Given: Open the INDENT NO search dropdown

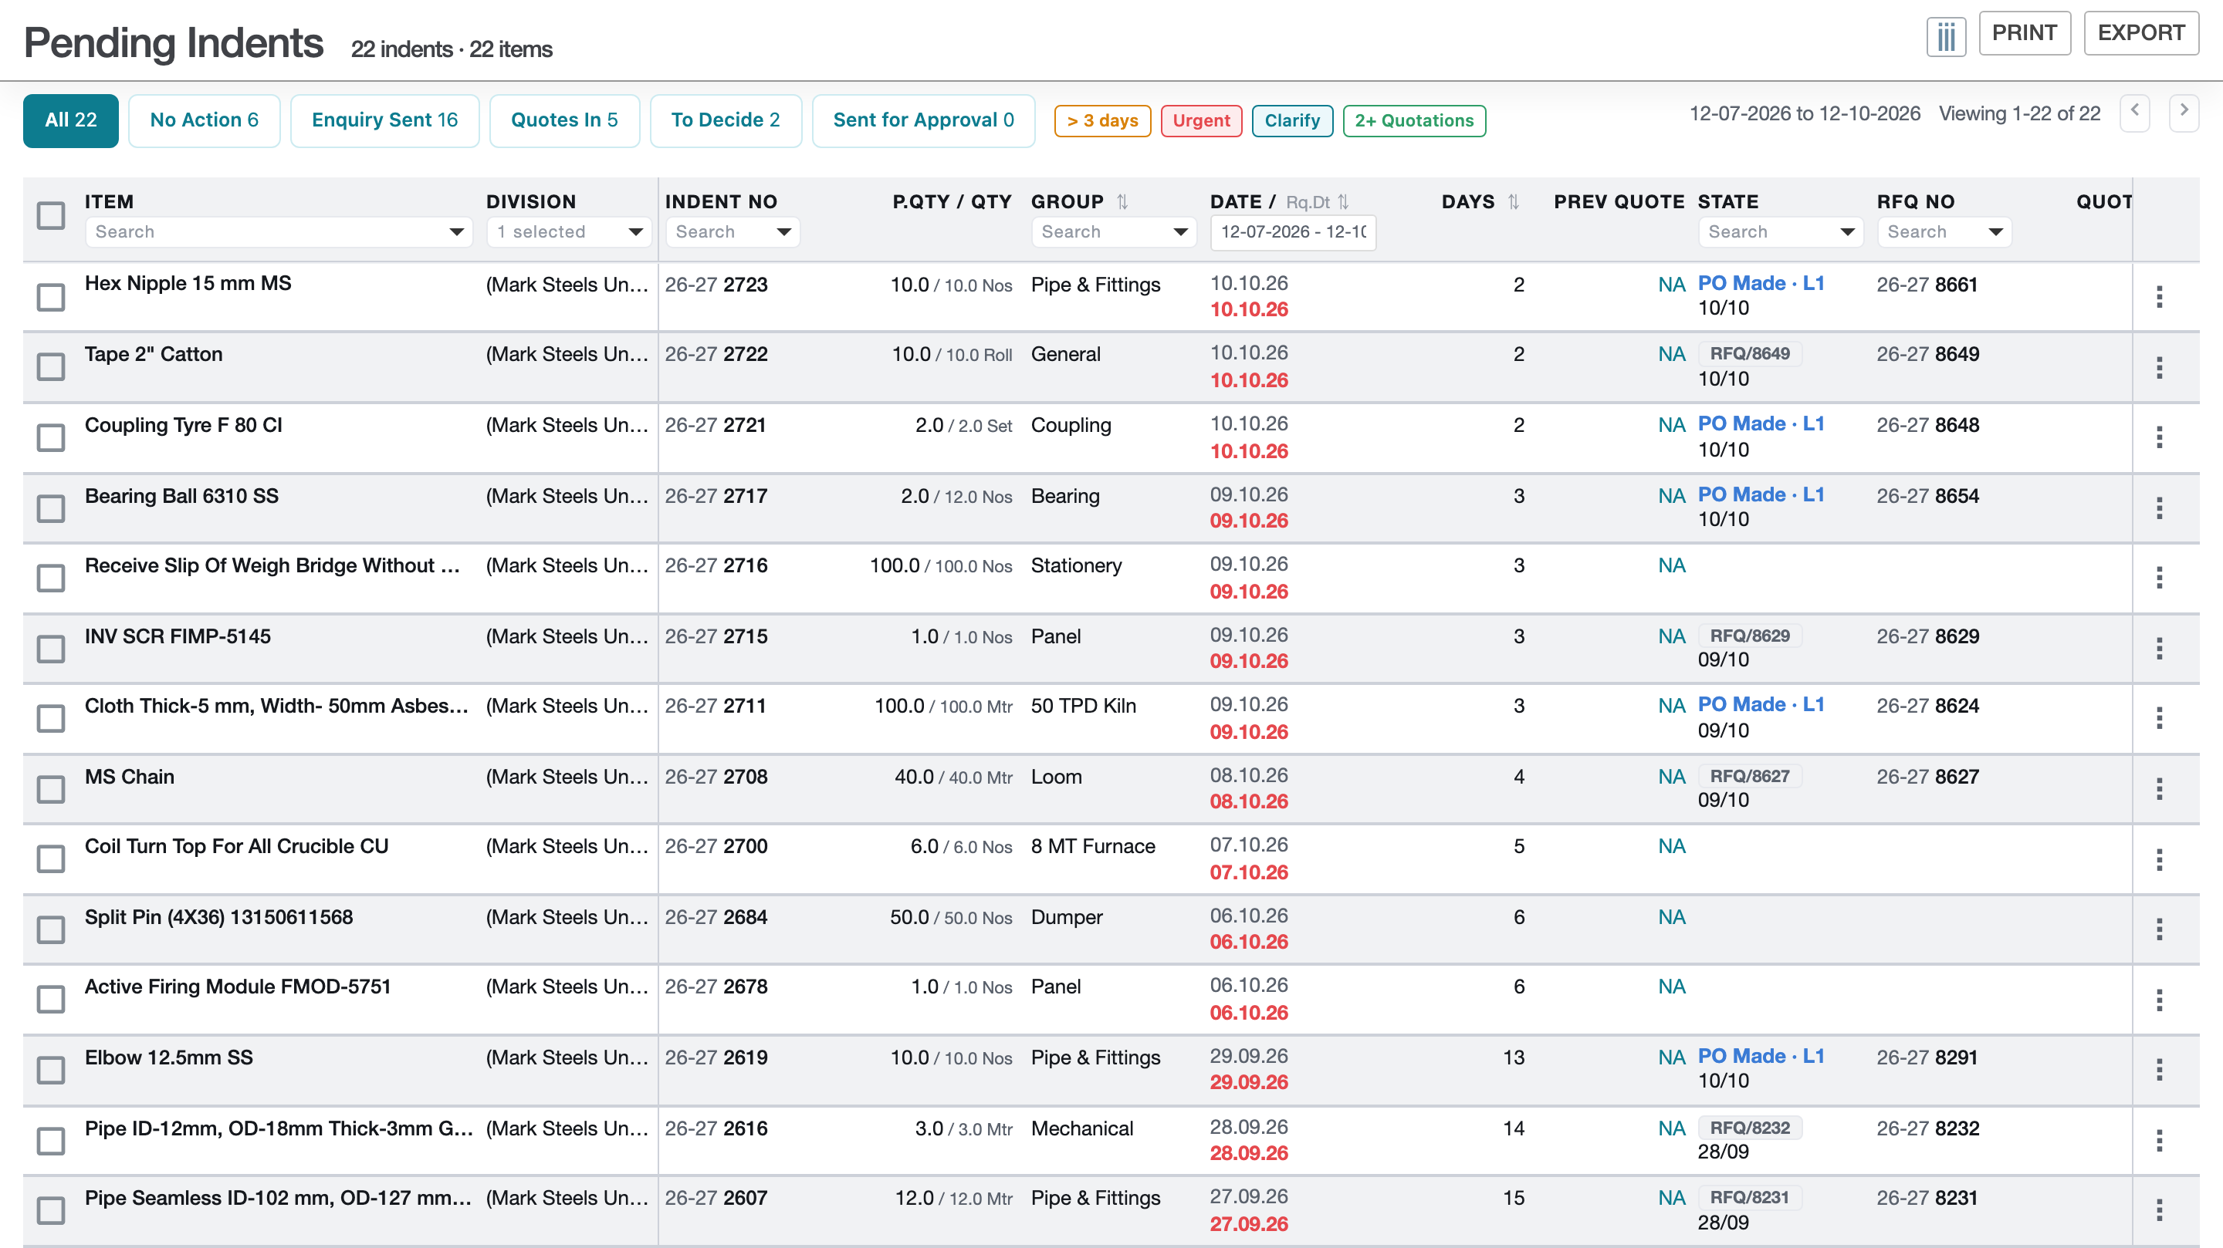Looking at the screenshot, I should (x=783, y=232).
